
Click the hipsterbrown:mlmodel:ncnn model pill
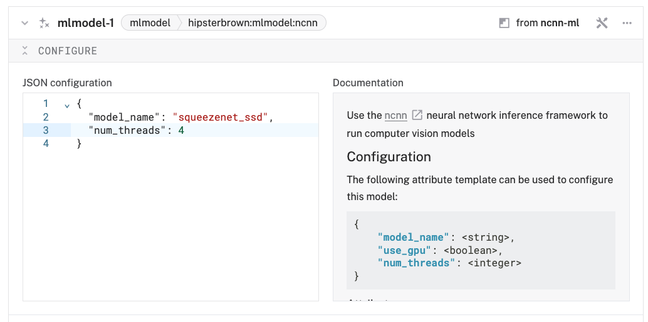tap(253, 23)
